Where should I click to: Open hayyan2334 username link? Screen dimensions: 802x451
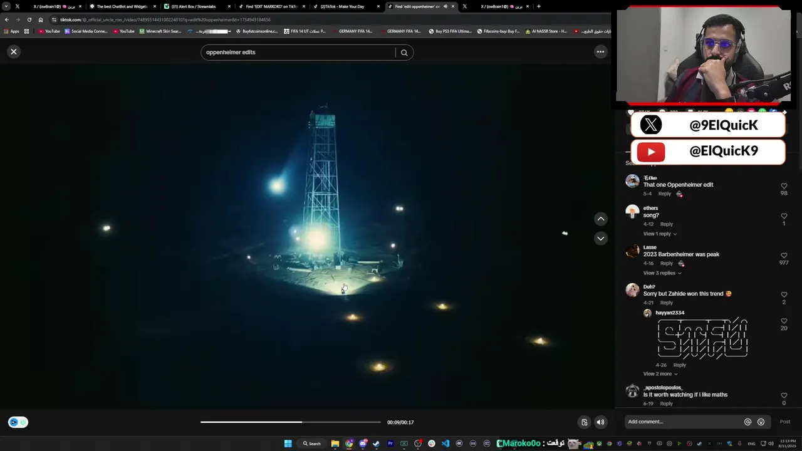tap(670, 313)
